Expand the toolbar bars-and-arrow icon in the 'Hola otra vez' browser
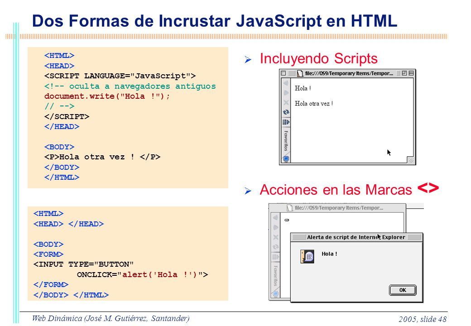Image resolution: width=471 pixels, height=326 pixels. (286, 122)
